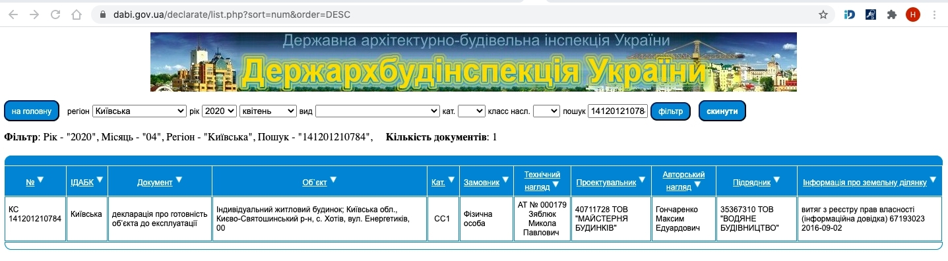Click the Проектувальник header link
The width and height of the screenshot is (948, 261).
(x=606, y=183)
